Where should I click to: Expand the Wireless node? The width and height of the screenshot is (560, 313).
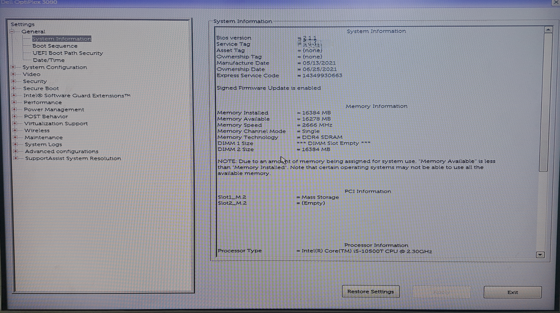click(x=15, y=131)
